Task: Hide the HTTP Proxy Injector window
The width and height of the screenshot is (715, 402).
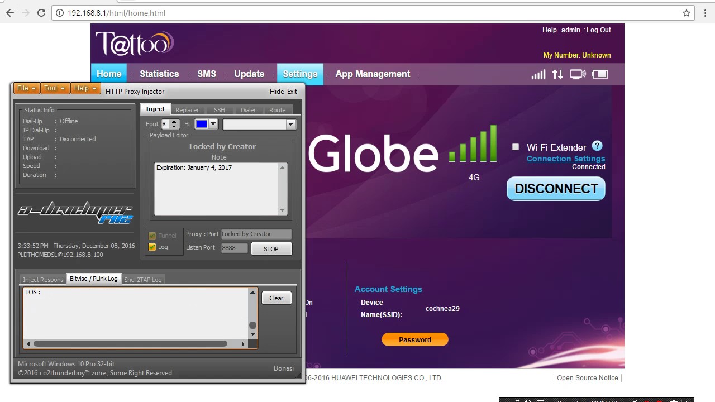Action: 277,92
